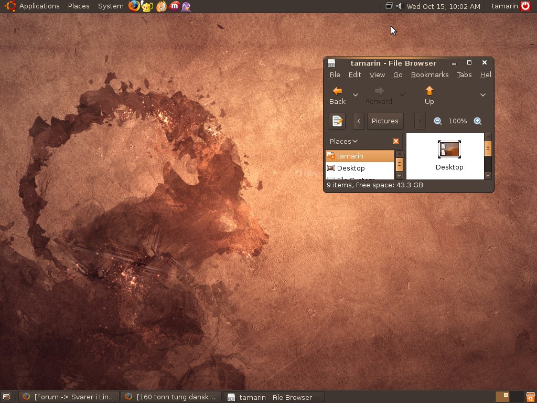Select the first workspace in switcher
Screen dimensions: 537x403
tap(502, 397)
